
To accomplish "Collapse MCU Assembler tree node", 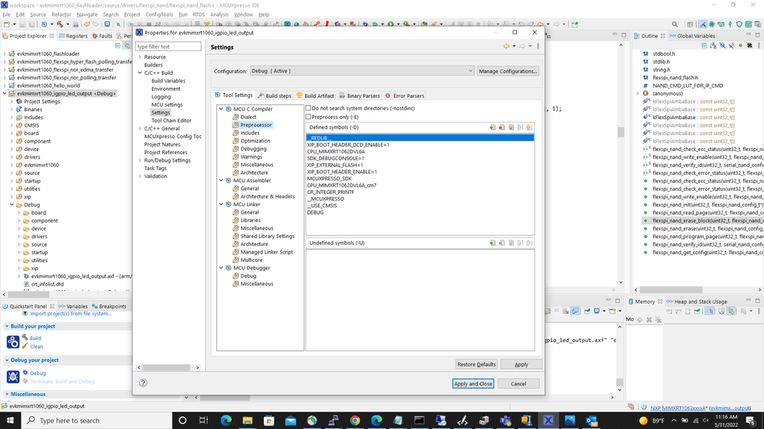I will click(221, 180).
